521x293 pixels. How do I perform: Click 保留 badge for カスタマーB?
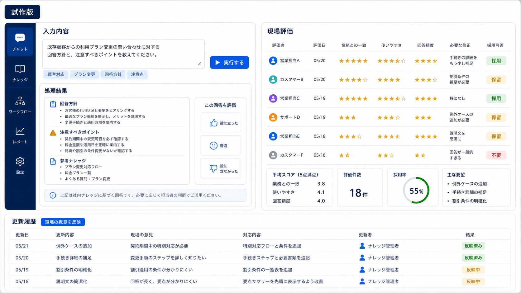click(x=496, y=80)
